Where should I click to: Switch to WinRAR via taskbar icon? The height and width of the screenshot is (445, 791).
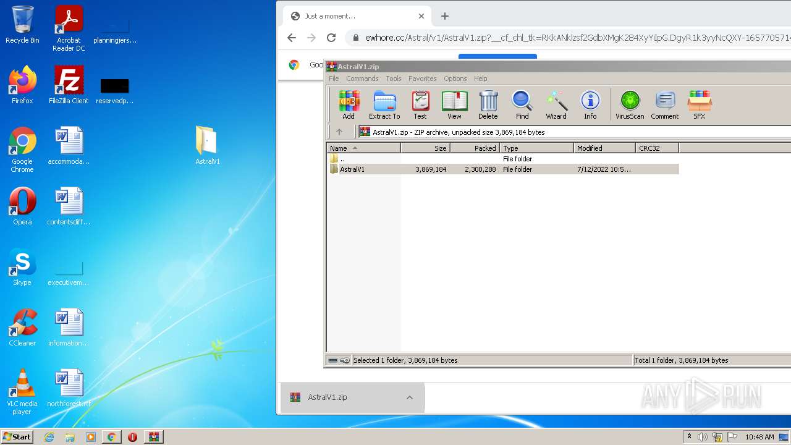point(153,437)
